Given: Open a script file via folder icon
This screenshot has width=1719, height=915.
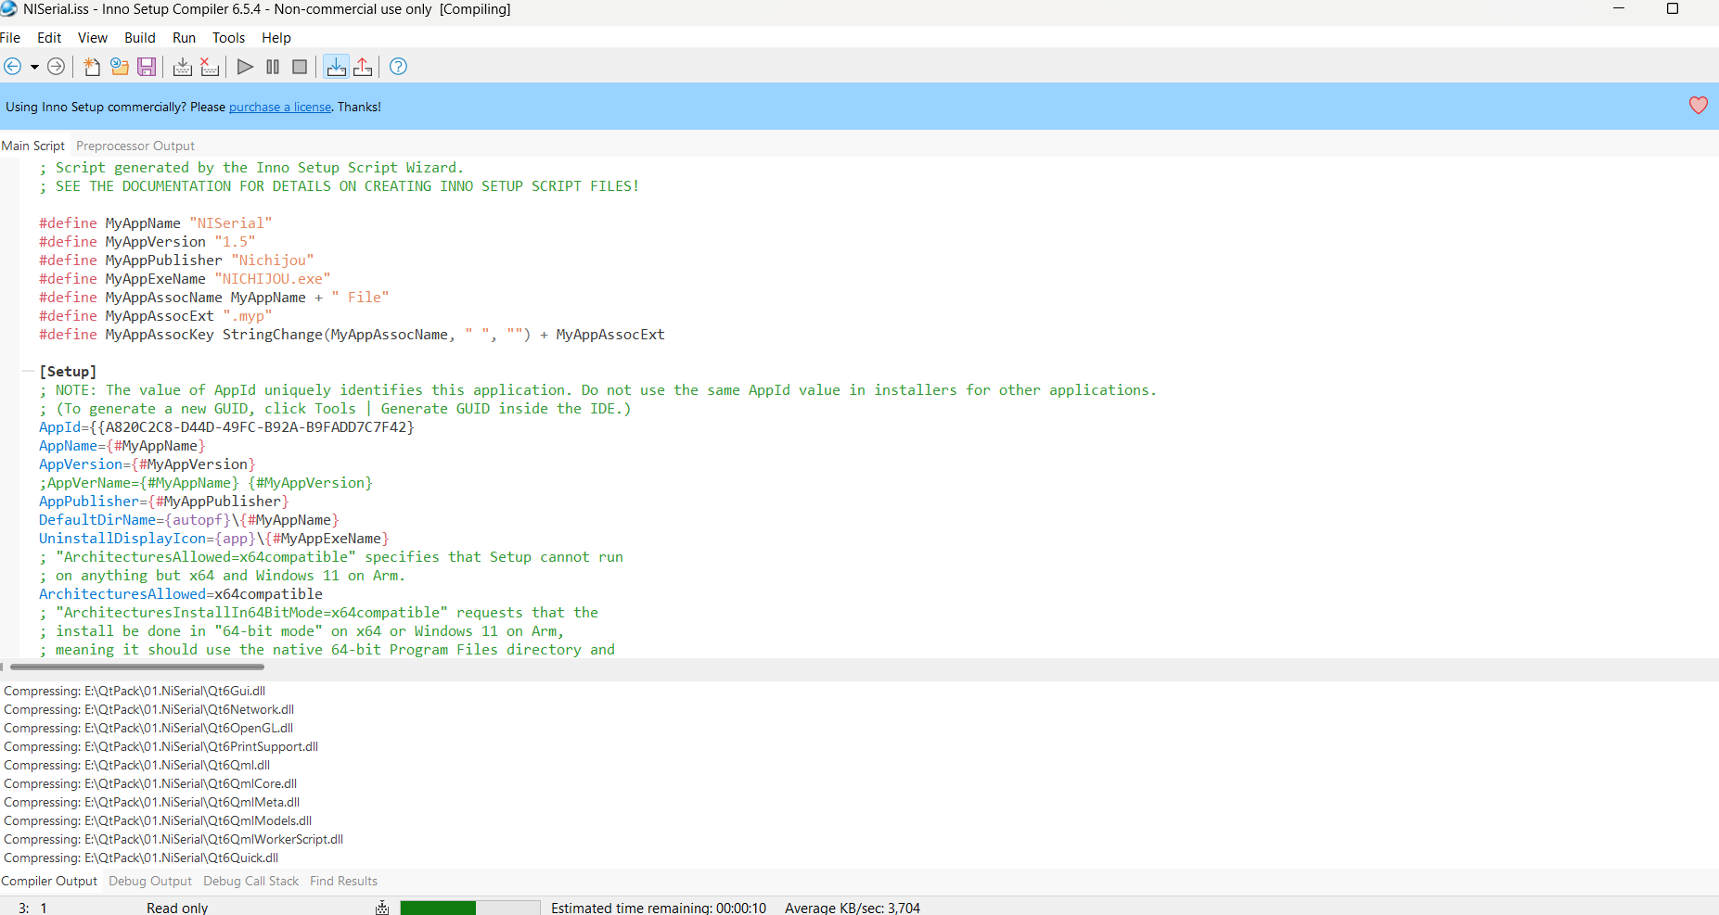Looking at the screenshot, I should pos(120,67).
